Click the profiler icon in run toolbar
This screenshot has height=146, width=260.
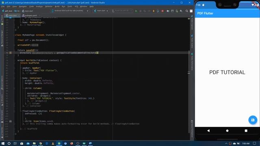tap(149, 11)
